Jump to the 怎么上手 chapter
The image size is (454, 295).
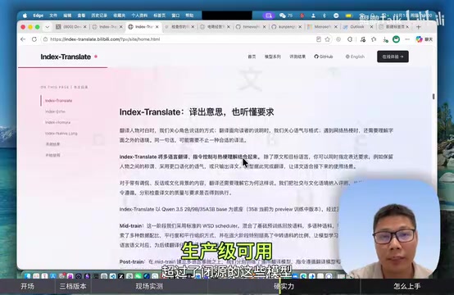[x=407, y=287]
